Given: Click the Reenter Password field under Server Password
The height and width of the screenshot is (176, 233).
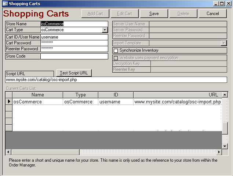Looking at the screenshot, I should (188, 36).
